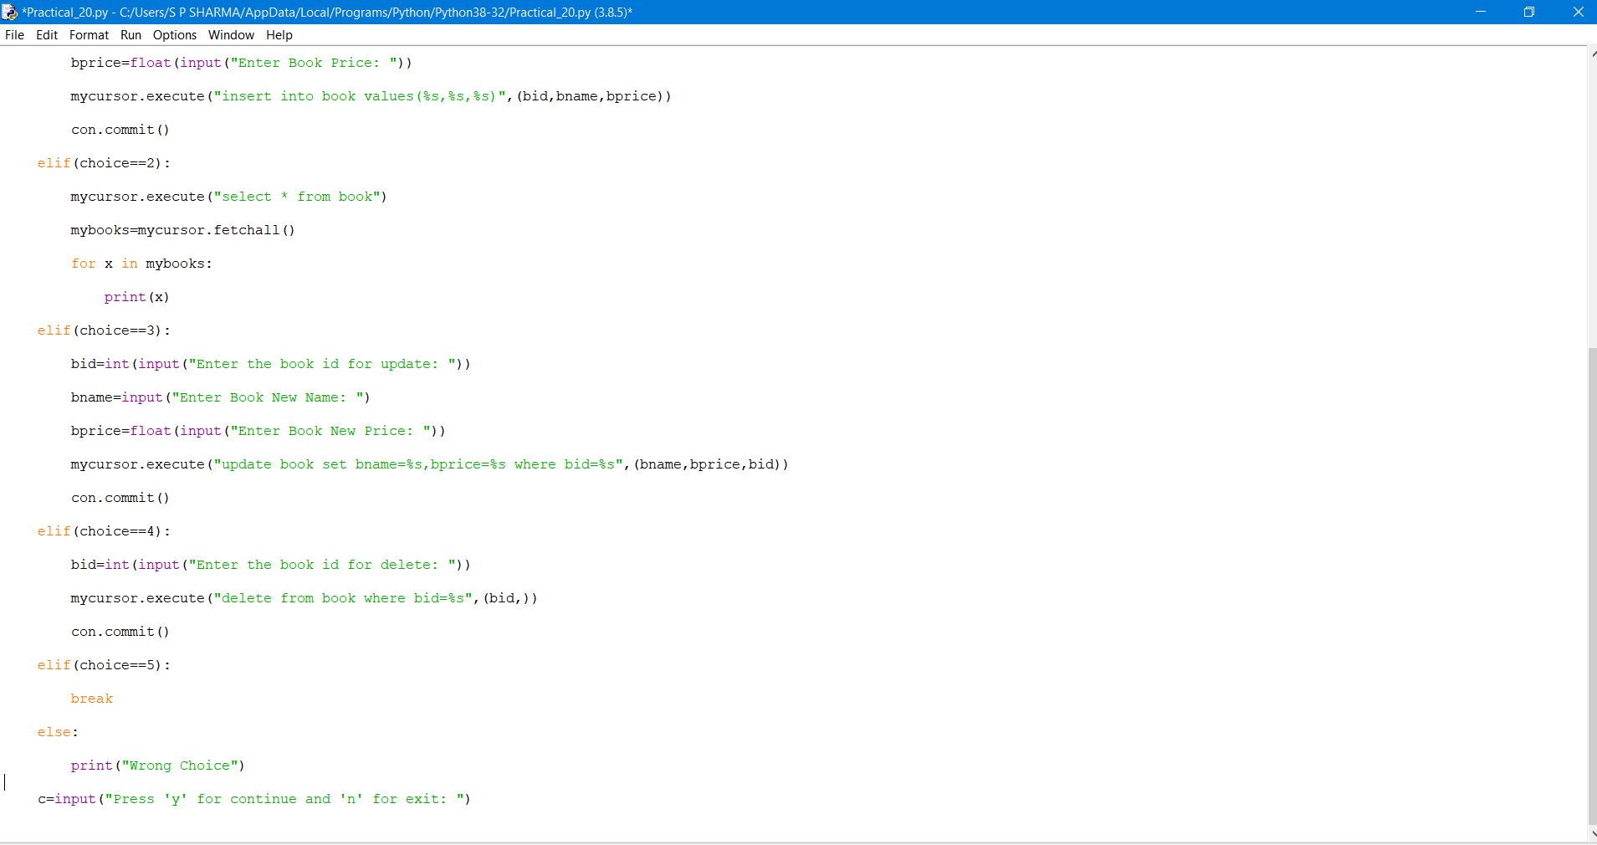
Task: Click the scrollbar up arrow
Action: click(x=1588, y=53)
